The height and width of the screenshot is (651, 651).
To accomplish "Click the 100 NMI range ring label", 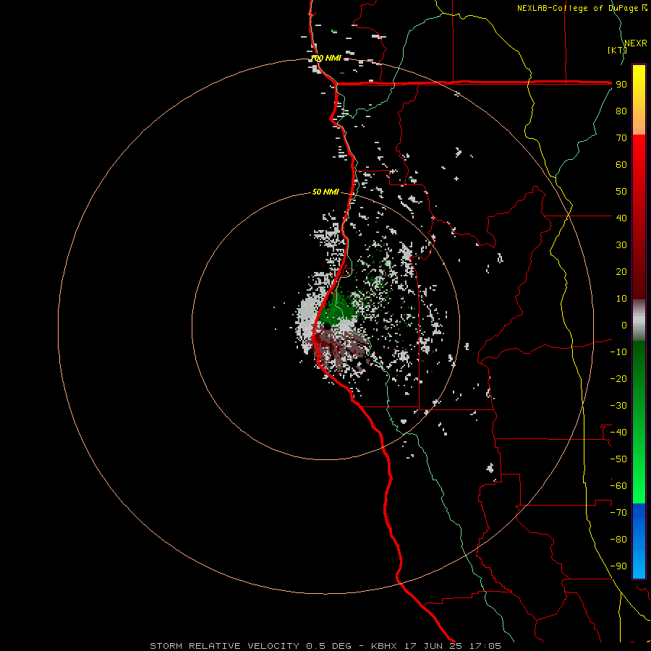I will [x=326, y=58].
